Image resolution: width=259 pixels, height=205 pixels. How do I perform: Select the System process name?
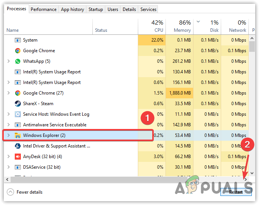[30, 40]
